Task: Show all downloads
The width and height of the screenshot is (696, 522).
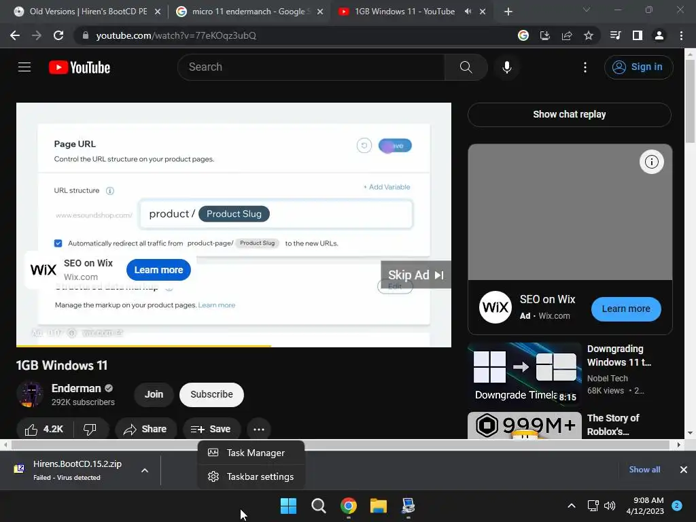Action: 644,470
